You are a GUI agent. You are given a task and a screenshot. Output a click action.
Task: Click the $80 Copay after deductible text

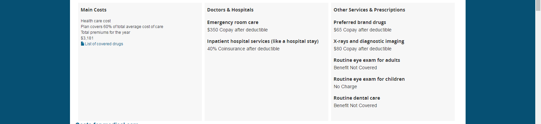[x=362, y=49]
